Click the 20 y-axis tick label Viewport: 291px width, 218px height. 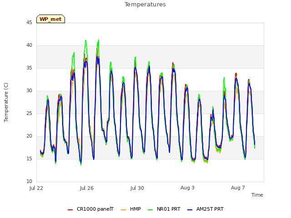[29, 136]
